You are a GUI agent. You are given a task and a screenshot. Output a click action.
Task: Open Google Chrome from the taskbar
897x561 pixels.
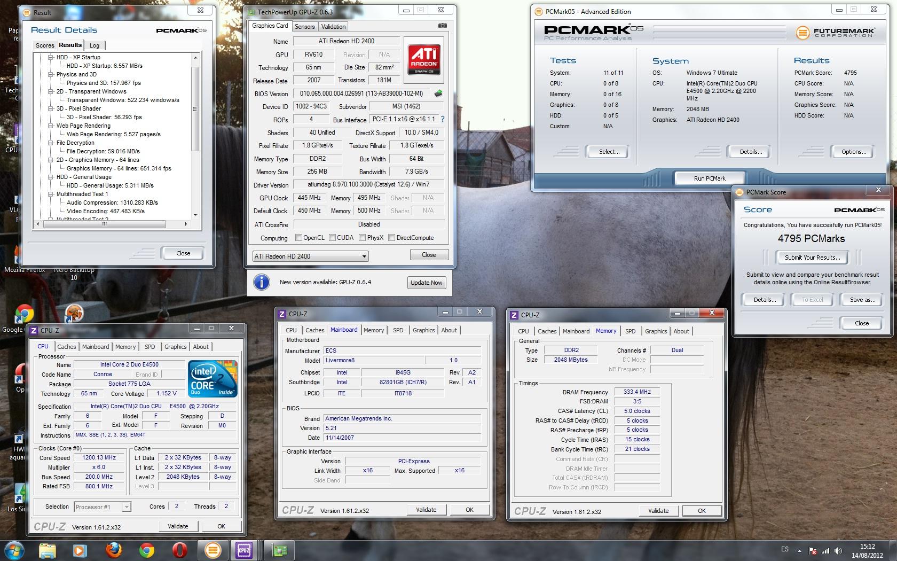pyautogui.click(x=146, y=550)
